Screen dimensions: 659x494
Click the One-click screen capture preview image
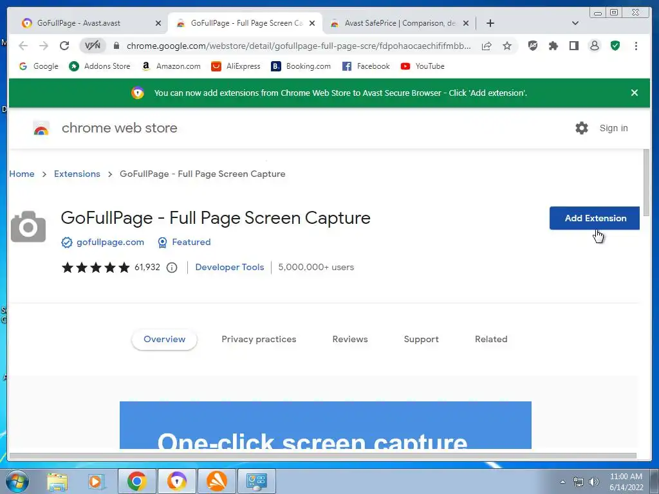point(325,425)
